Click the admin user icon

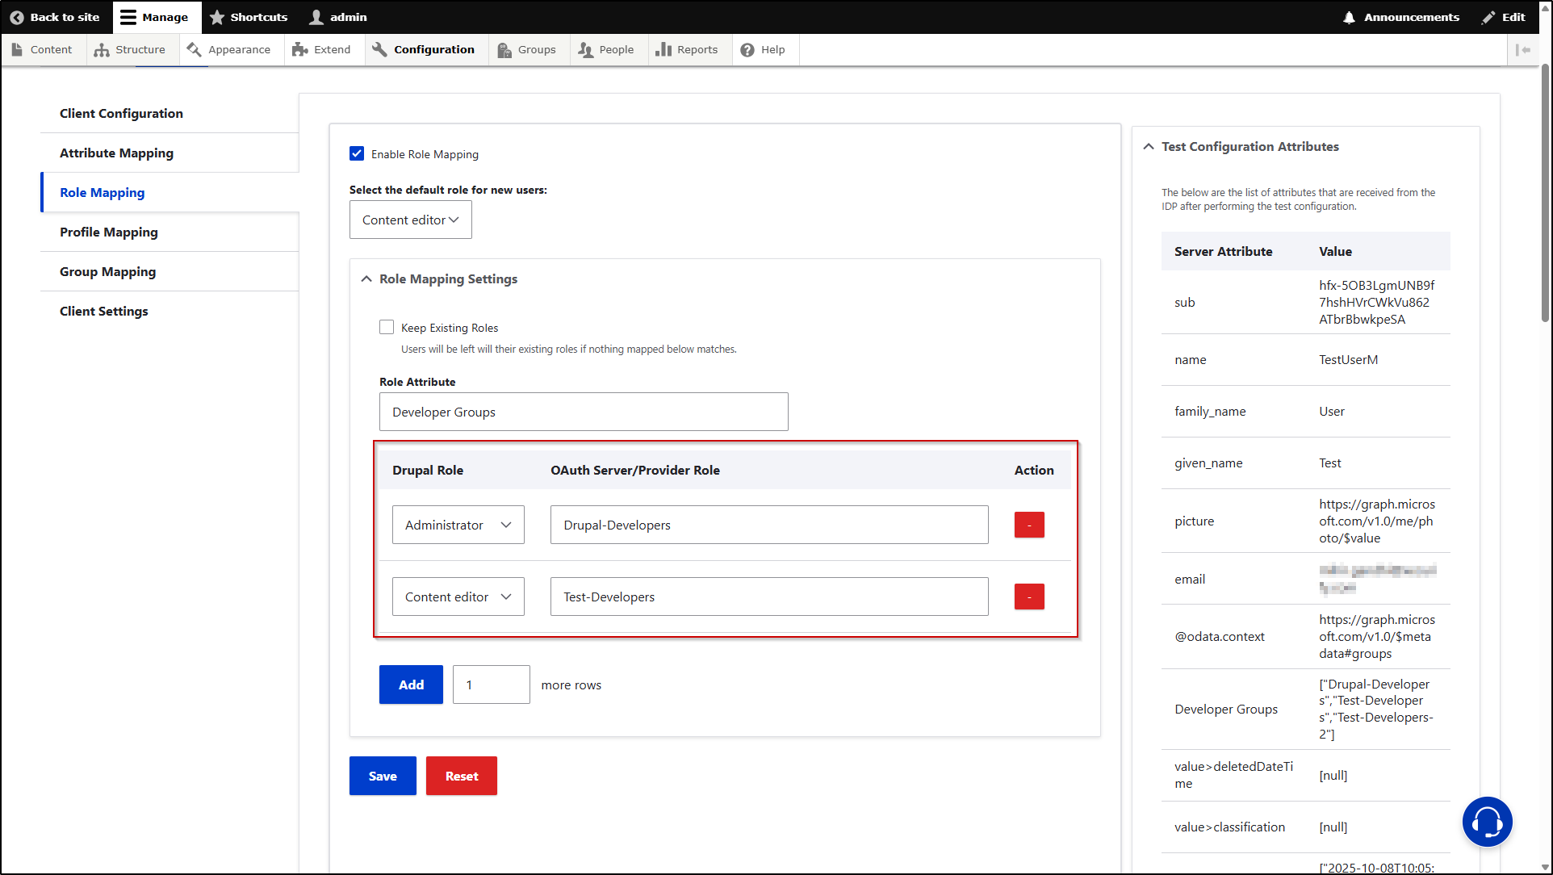coord(316,17)
